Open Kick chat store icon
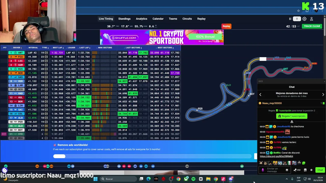This screenshot has width=326, height=183. tap(305, 170)
